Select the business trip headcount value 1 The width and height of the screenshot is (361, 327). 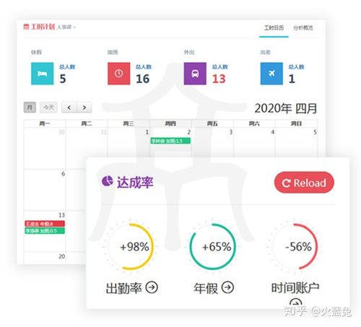point(292,79)
